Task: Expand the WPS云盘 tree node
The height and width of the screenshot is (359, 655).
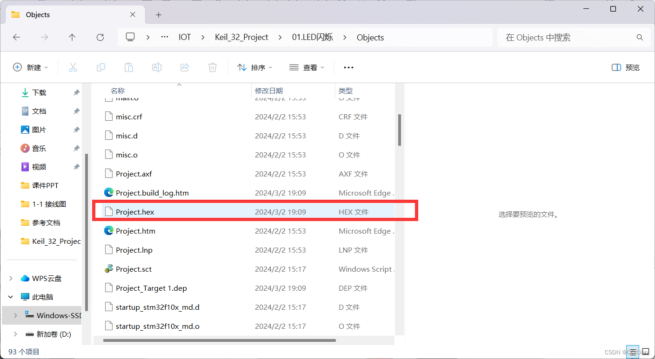Action: pyautogui.click(x=11, y=279)
